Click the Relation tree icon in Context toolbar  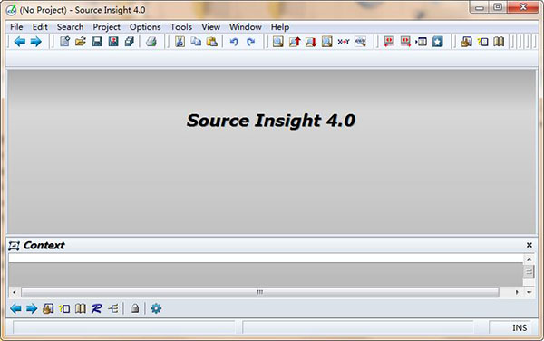click(x=113, y=308)
